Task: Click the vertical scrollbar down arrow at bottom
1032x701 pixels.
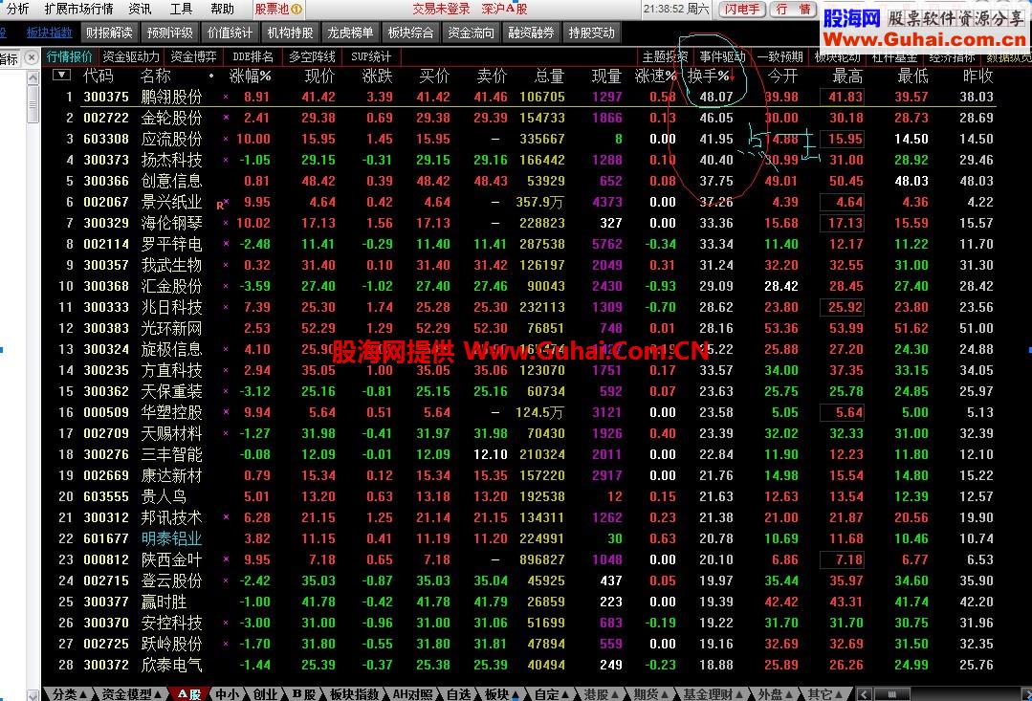Action: pos(33,694)
